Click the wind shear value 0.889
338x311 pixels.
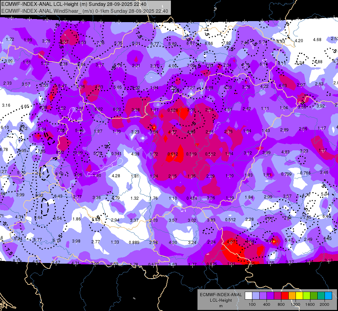(x=134, y=243)
